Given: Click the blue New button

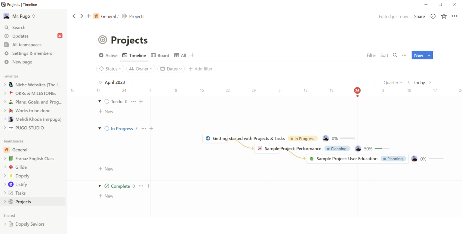Looking at the screenshot, I should (419, 55).
